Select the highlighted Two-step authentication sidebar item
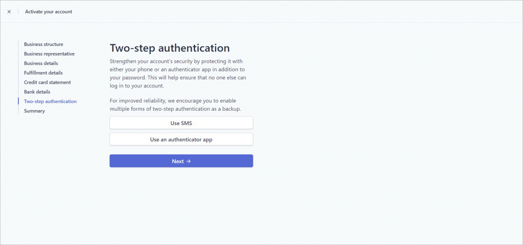The width and height of the screenshot is (523, 245). pyautogui.click(x=50, y=102)
